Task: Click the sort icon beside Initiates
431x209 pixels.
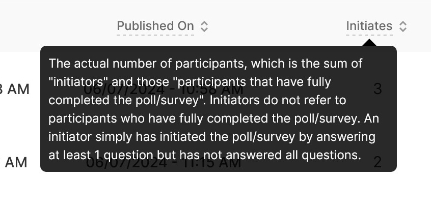Action: 403,26
